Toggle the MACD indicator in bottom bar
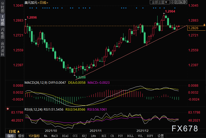 55,136
